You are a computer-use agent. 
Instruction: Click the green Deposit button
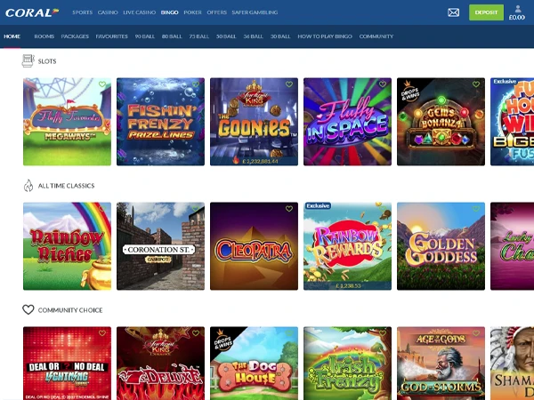[x=486, y=12]
